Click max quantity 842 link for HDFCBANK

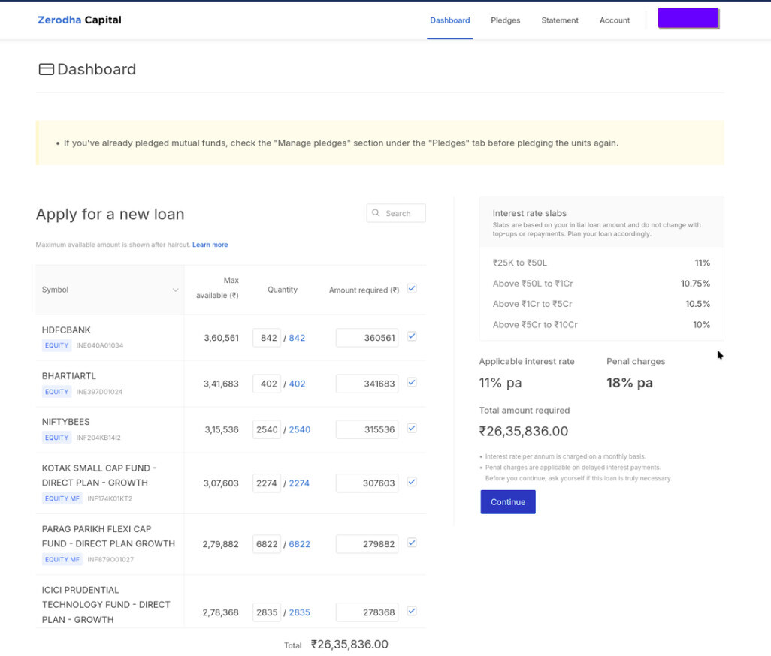coord(297,338)
